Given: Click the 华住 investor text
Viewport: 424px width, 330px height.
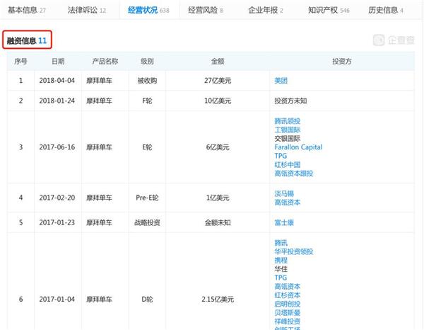Looking at the screenshot, I should 281,269.
